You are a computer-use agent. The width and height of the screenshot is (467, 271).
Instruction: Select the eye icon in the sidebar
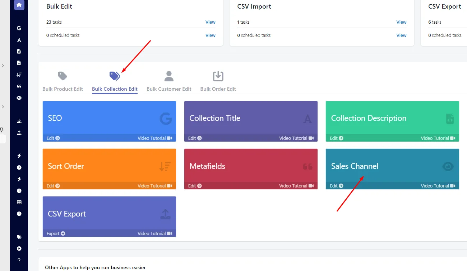coord(19,98)
